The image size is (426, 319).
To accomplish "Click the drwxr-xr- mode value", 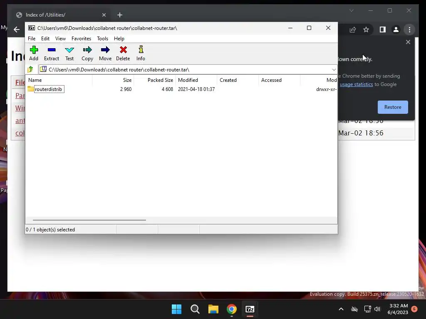I will point(326,89).
